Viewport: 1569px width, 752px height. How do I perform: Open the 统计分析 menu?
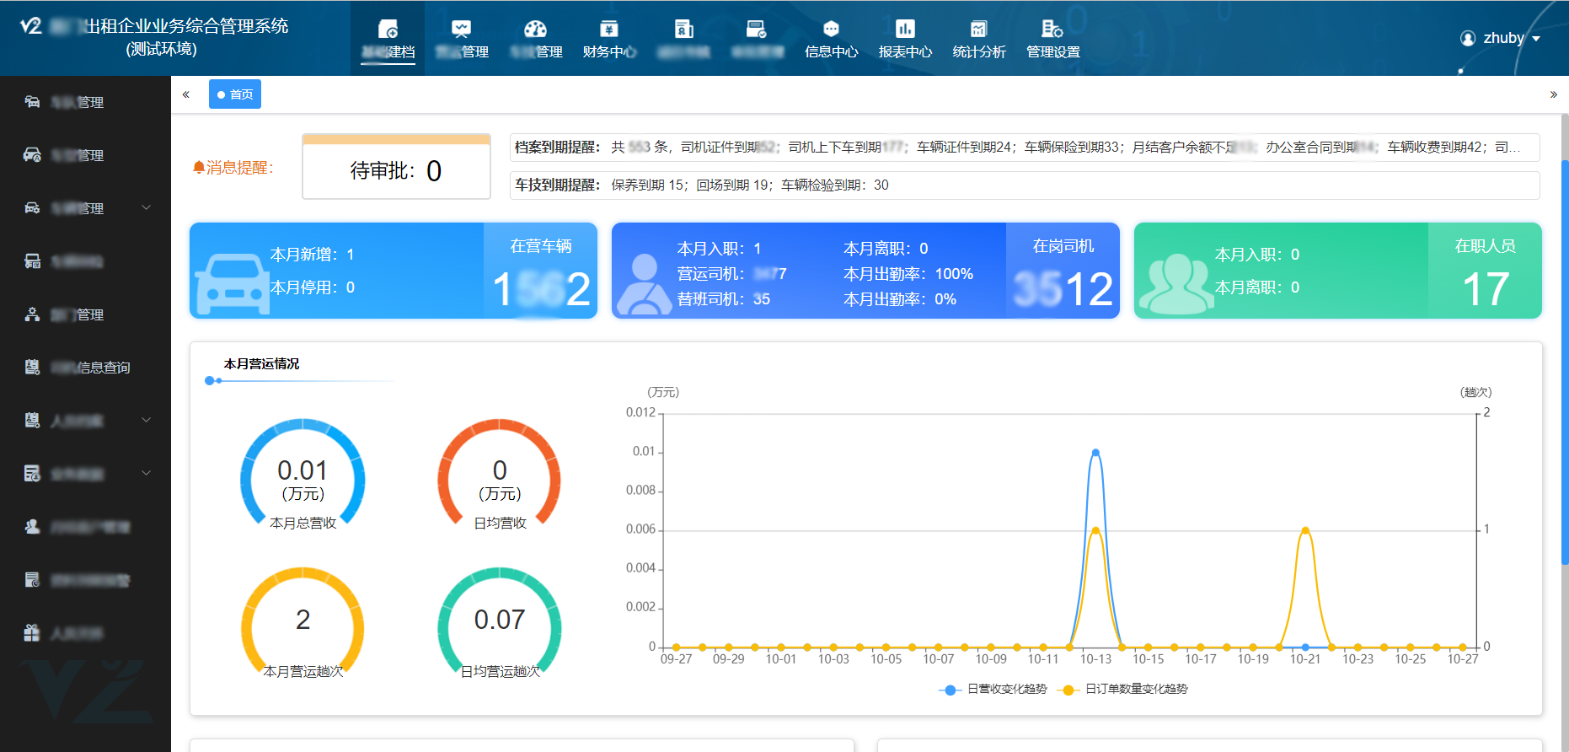978,40
